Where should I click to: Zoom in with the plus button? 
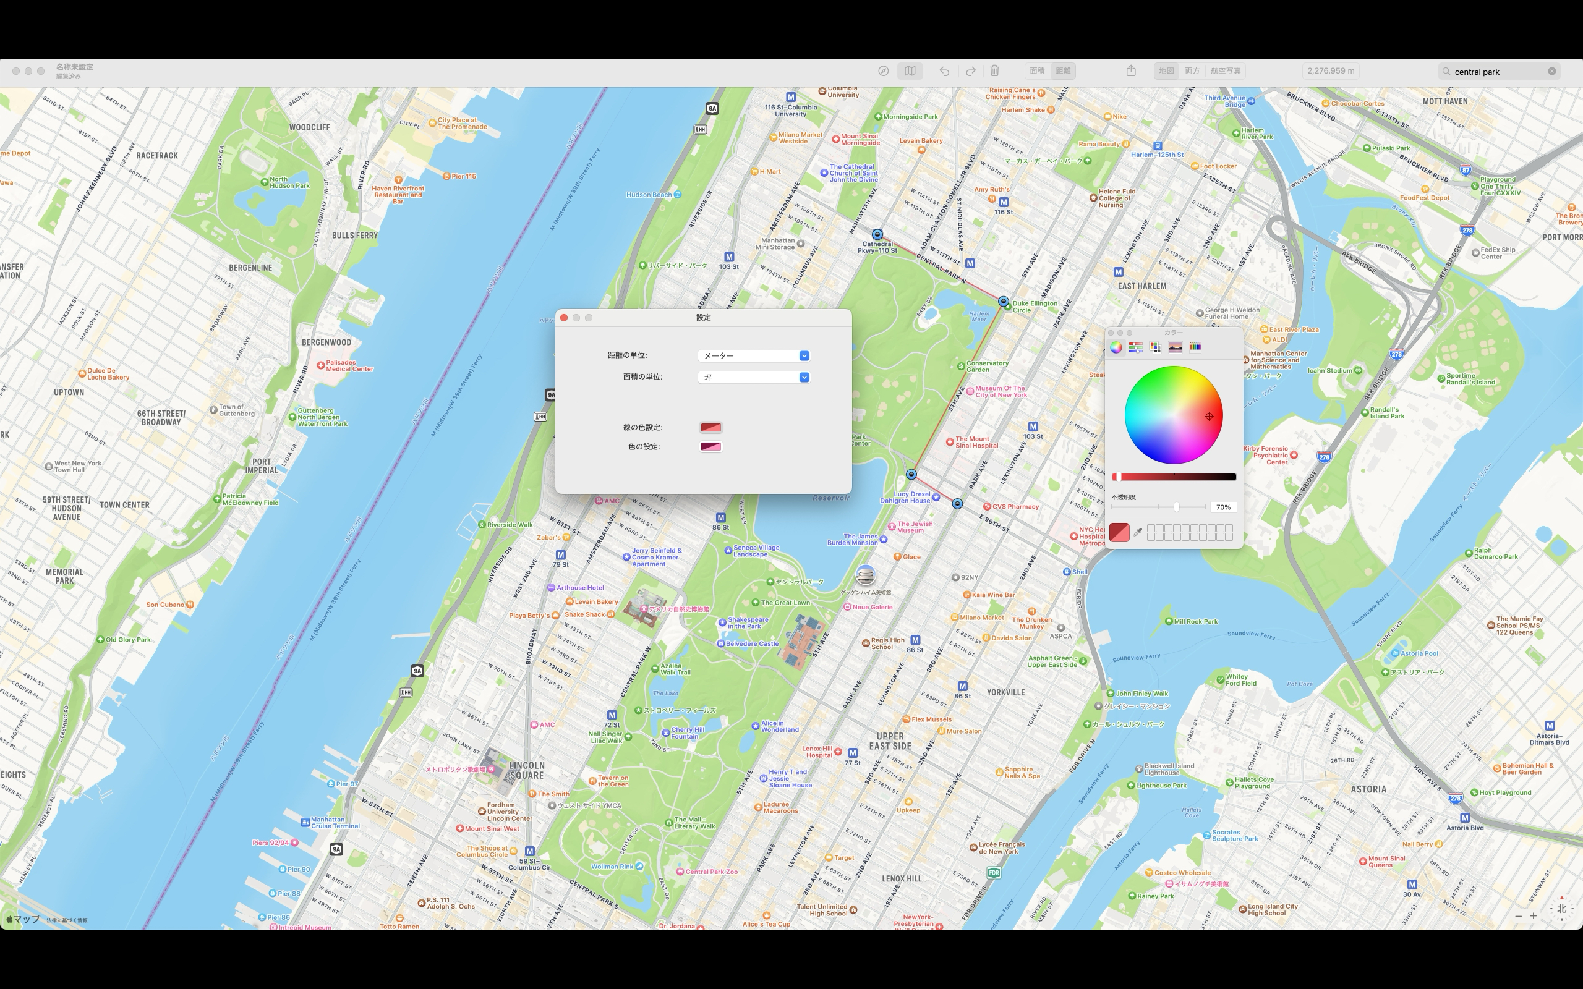coord(1534,915)
